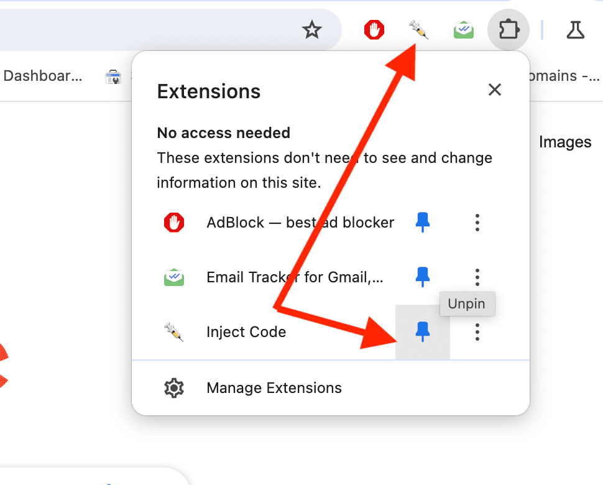The width and height of the screenshot is (603, 485).
Task: Toggle the Extensions puzzle piece button
Action: pyautogui.click(x=509, y=30)
